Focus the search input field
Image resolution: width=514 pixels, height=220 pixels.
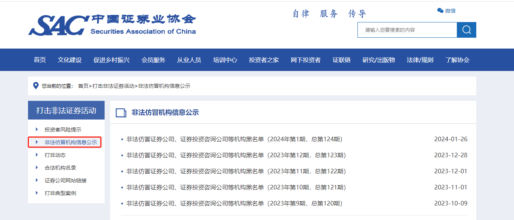coord(407,30)
